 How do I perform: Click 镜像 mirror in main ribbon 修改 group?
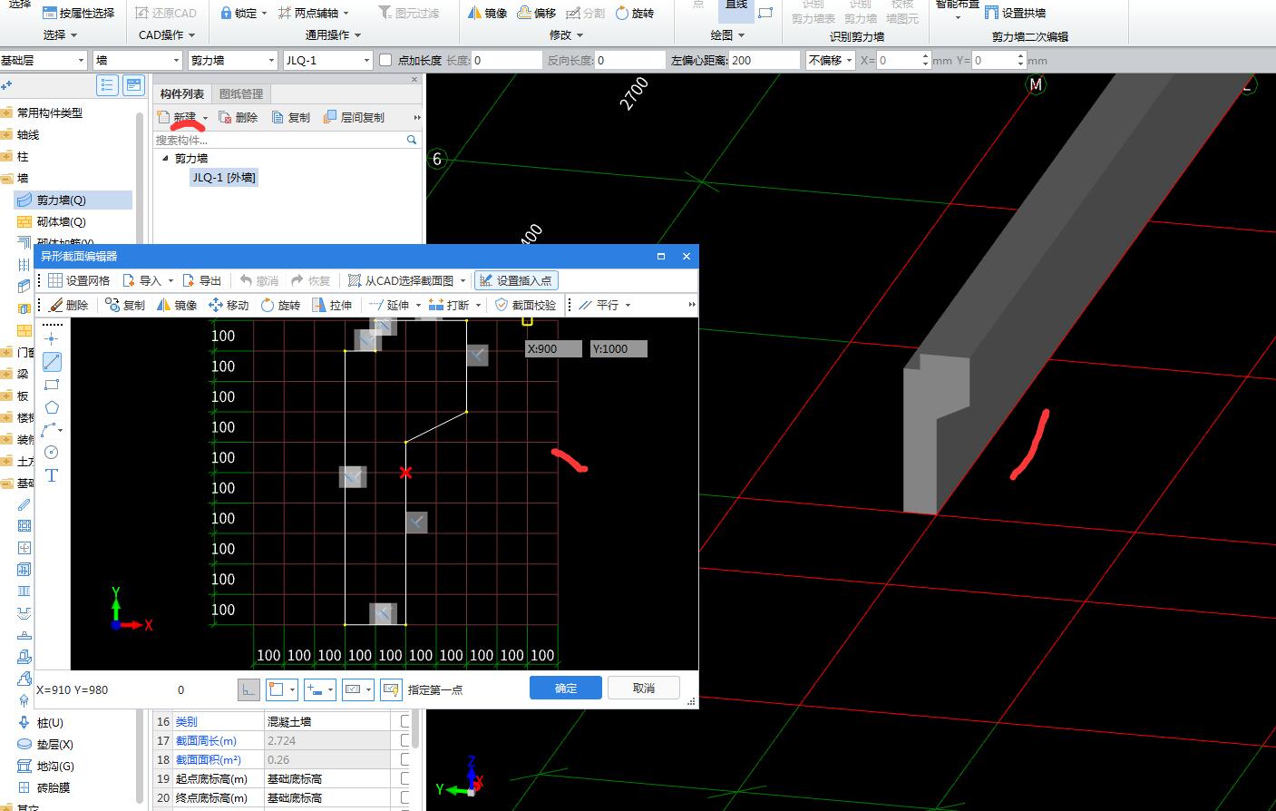click(488, 13)
